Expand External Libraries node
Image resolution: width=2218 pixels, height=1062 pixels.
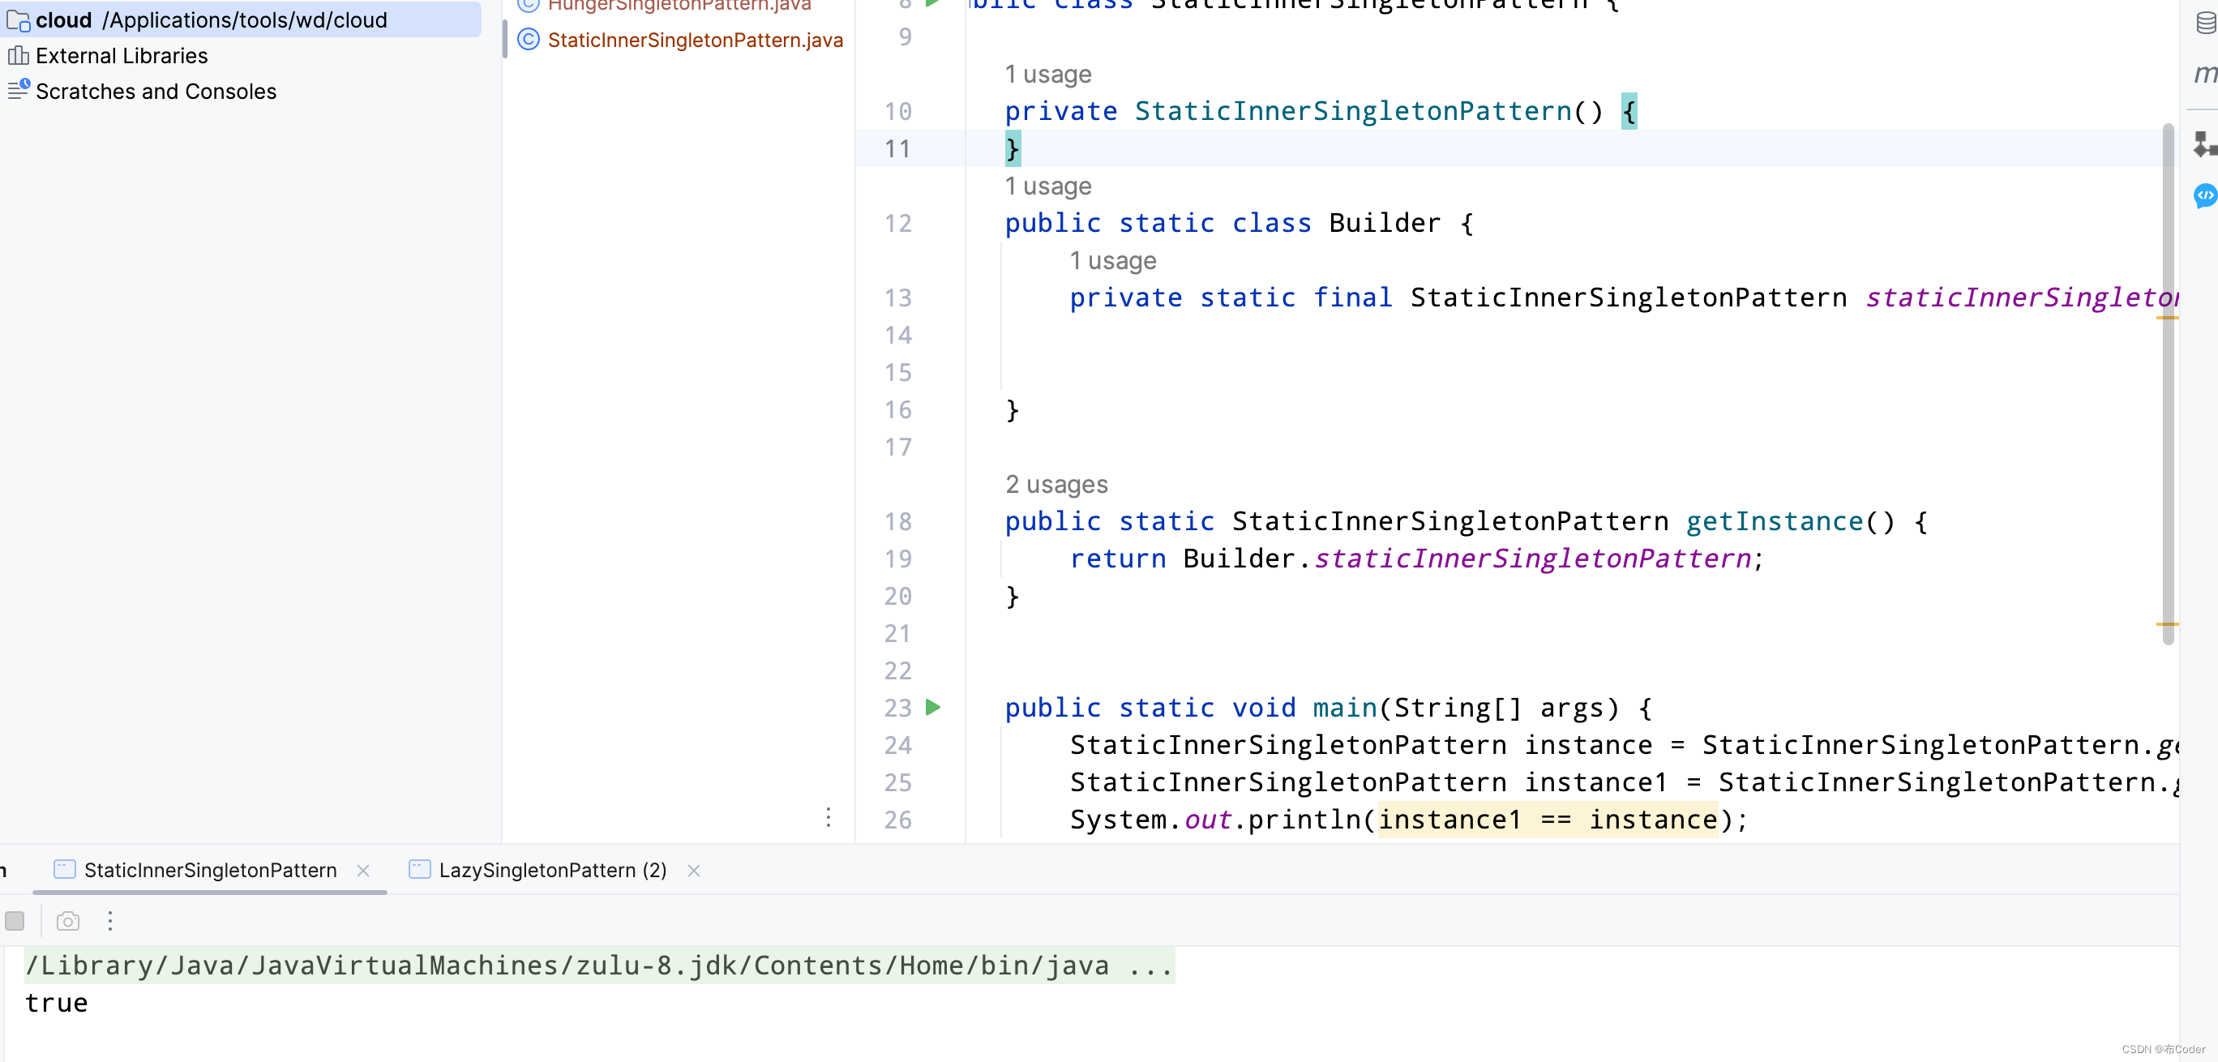(x=122, y=56)
